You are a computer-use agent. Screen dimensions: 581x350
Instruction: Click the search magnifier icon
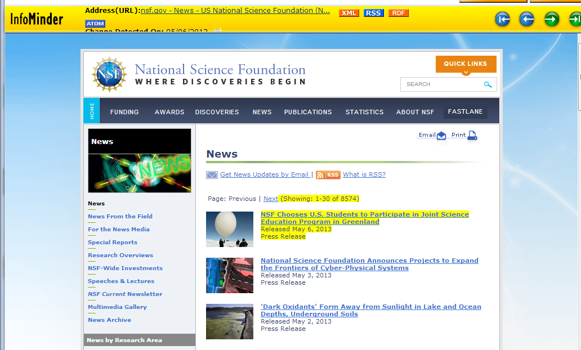tap(488, 84)
